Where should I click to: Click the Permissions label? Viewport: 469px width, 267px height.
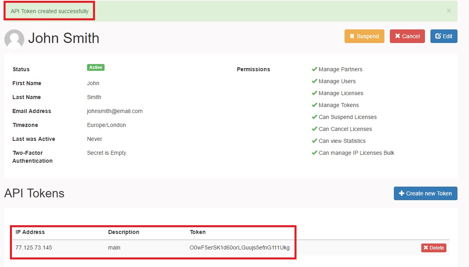pos(253,69)
